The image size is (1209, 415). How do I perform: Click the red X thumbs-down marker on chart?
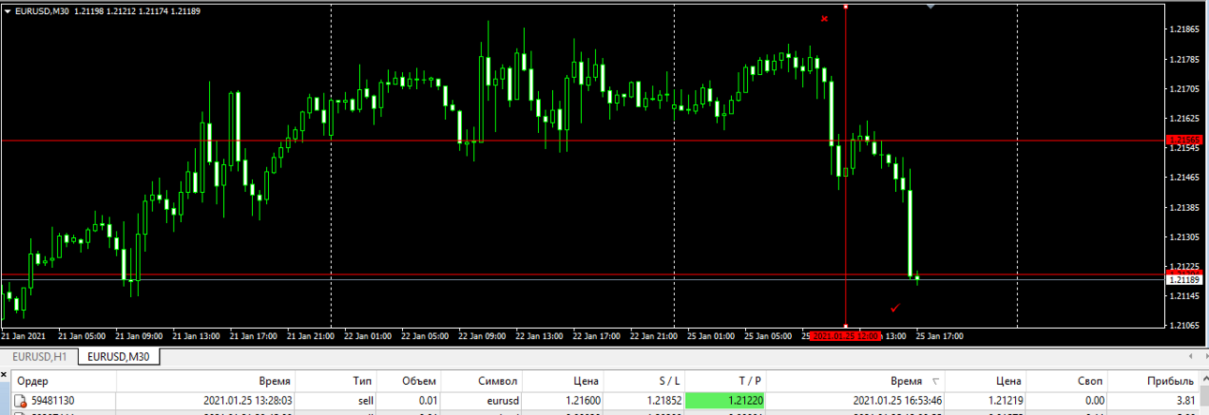pyautogui.click(x=825, y=19)
